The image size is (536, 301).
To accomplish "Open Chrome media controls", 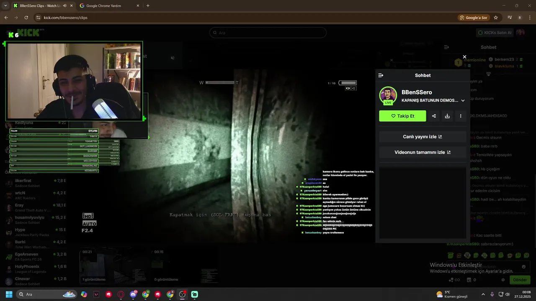I will pos(510,18).
